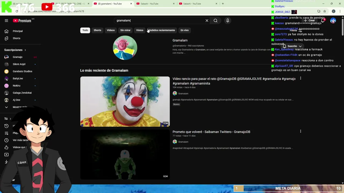Open Video rancio para pasar el rato title
This screenshot has height=193, width=344.
tap(234, 81)
